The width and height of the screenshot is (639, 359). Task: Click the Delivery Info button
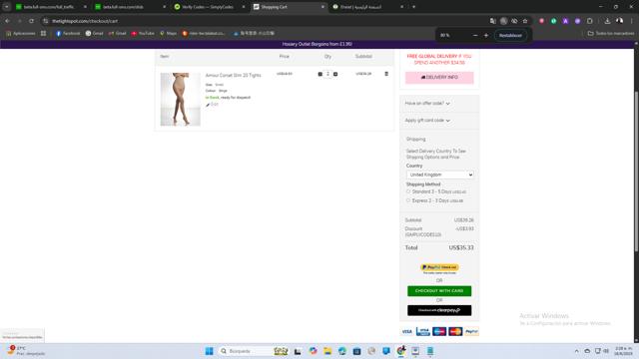439,78
